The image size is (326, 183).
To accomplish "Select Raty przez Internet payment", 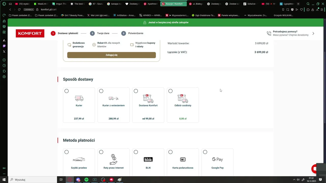I will coord(114,162).
